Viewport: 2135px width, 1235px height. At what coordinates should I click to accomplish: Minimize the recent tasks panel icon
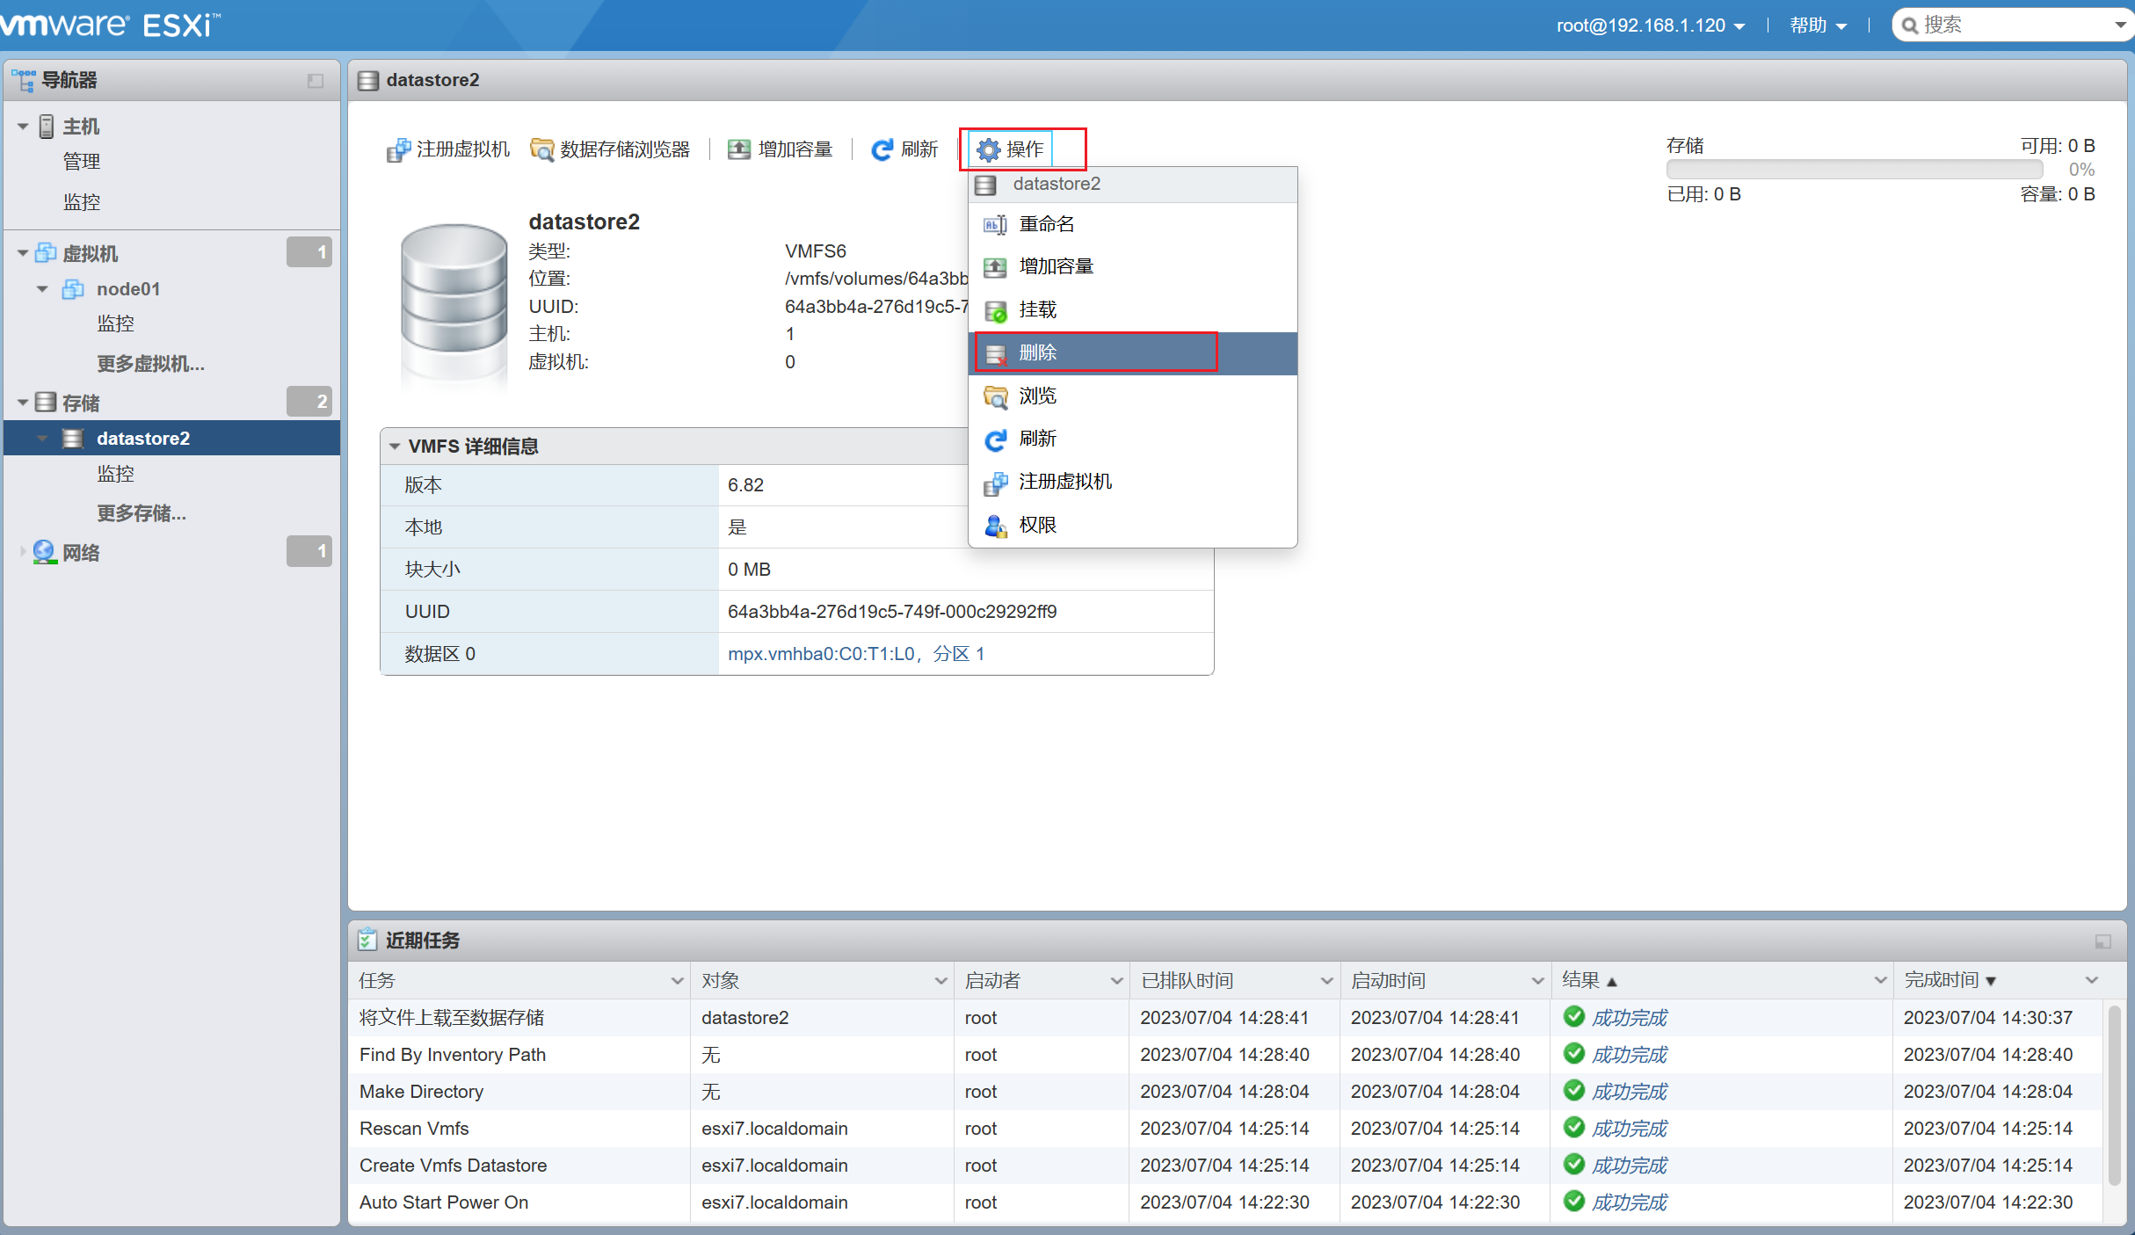(x=2102, y=941)
